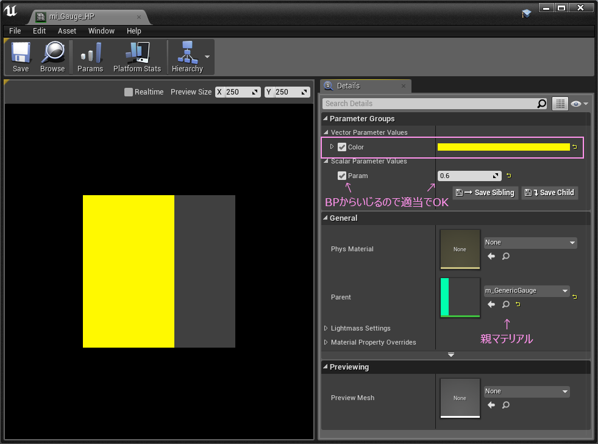Click the Save Sibling button

[x=485, y=193]
